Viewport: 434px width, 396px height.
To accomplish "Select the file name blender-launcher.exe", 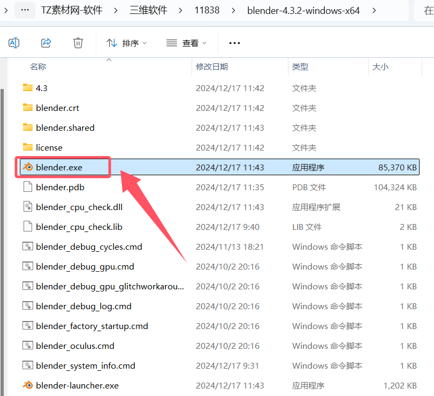I will 77,385.
